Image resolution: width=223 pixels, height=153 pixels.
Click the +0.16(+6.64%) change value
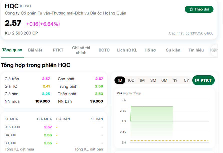[x=43, y=24]
